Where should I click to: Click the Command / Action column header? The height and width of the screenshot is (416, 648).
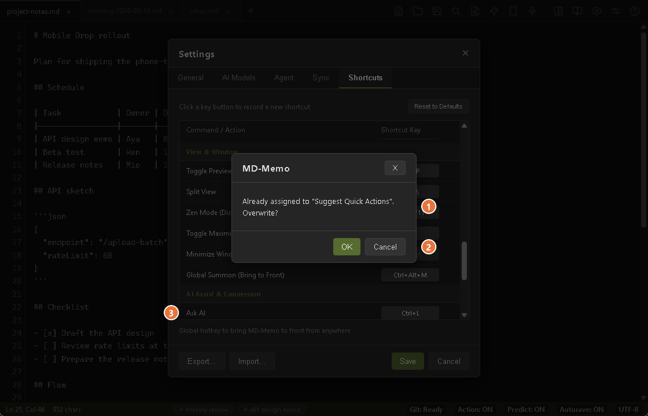click(216, 130)
